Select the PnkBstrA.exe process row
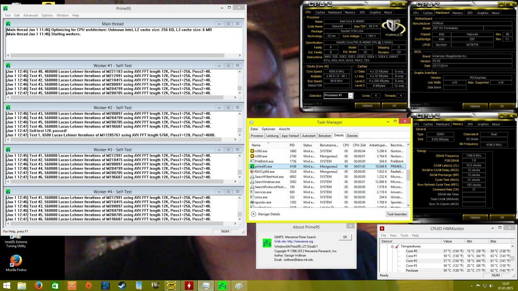518x291 pixels. click(x=328, y=161)
